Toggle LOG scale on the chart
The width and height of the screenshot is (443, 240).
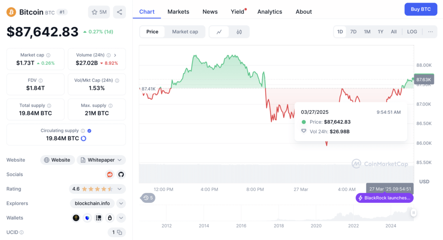click(x=412, y=32)
